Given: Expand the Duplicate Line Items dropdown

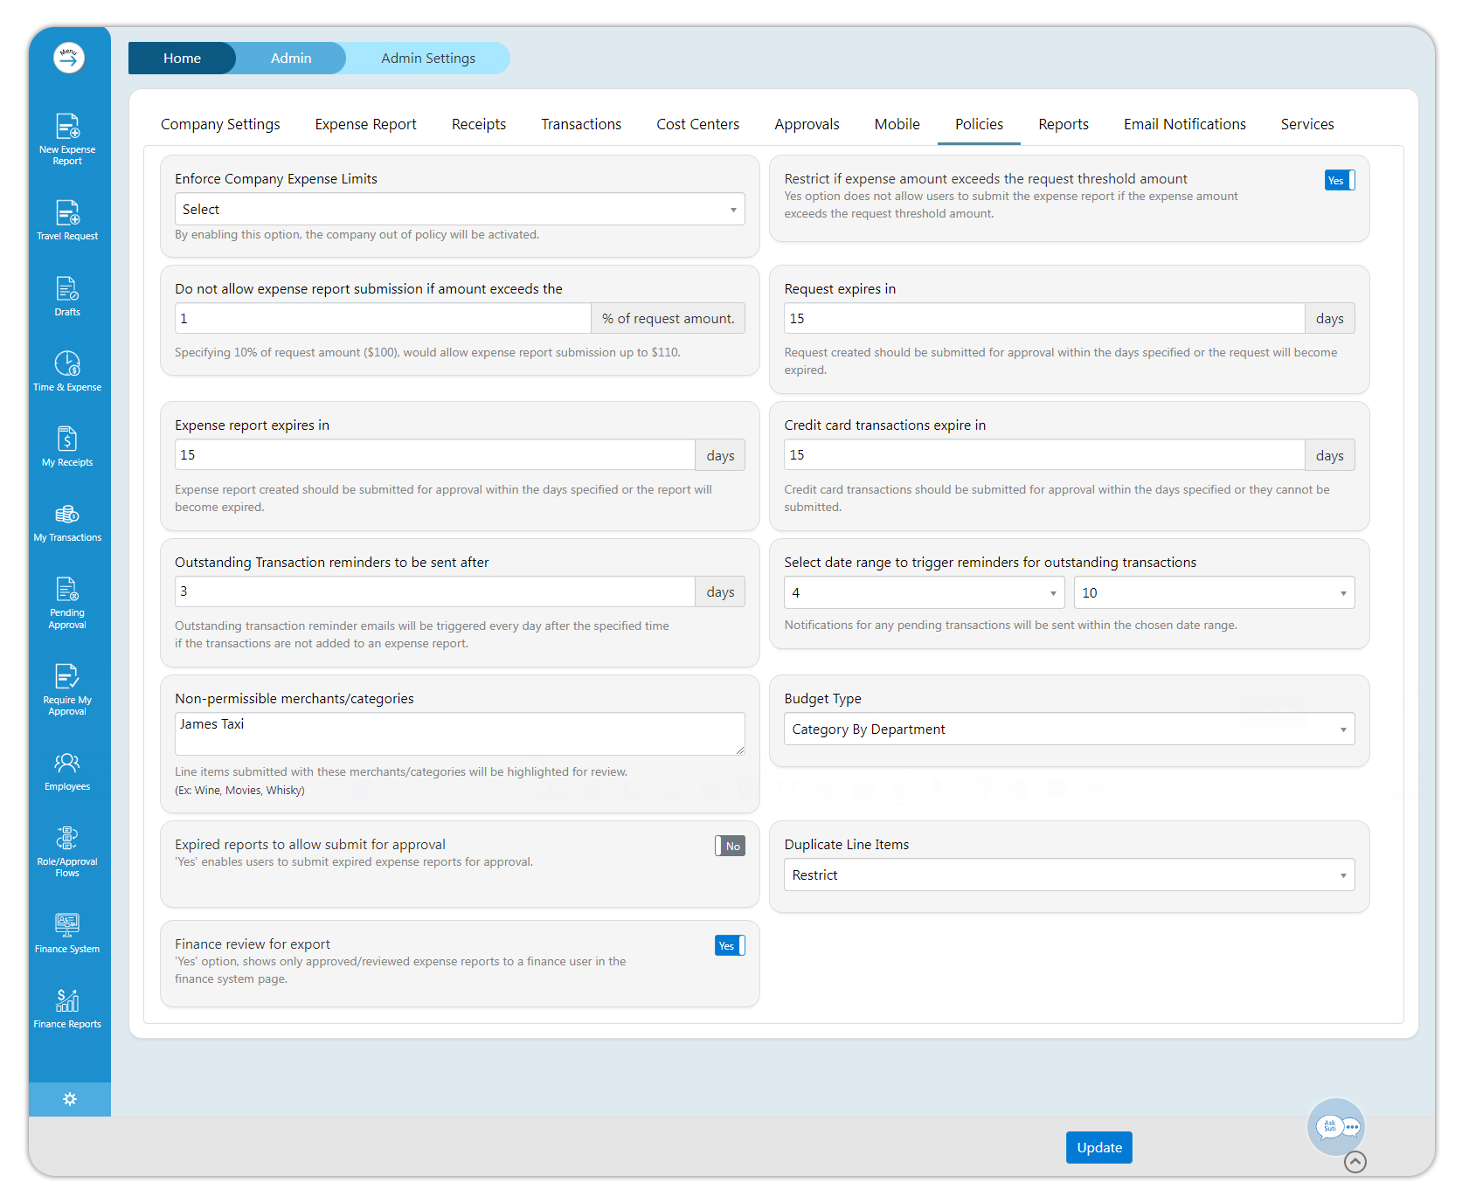Looking at the screenshot, I should point(1069,875).
